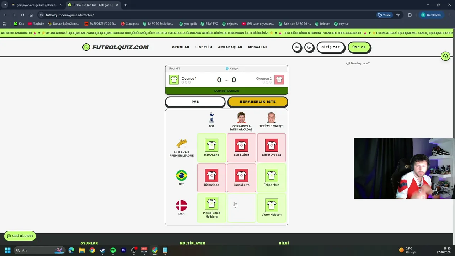Open the 'Nasıl oynanır?' help link
This screenshot has height=256, width=455.
coord(358,63)
